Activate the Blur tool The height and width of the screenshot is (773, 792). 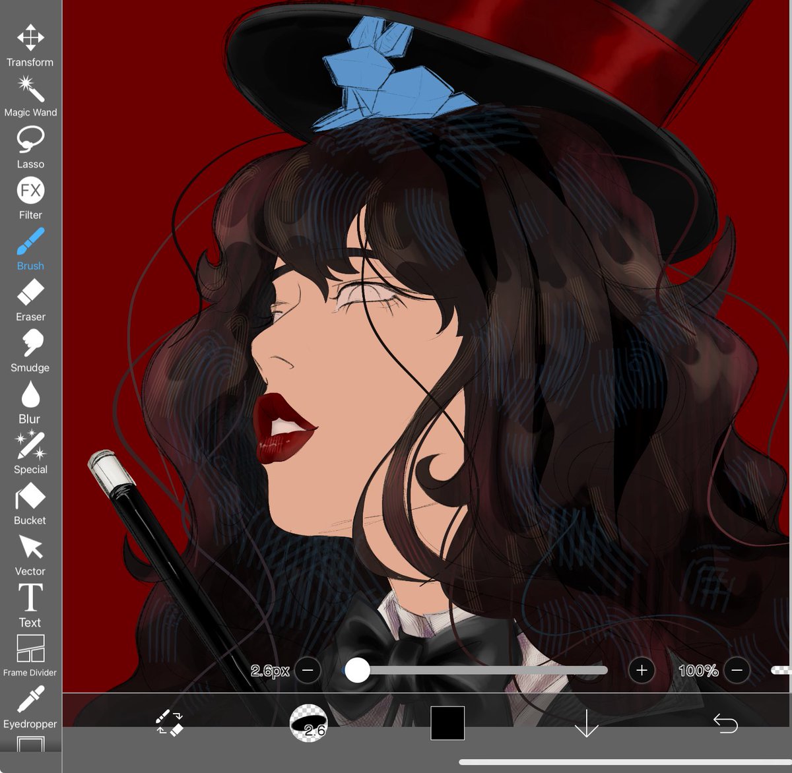click(x=30, y=402)
